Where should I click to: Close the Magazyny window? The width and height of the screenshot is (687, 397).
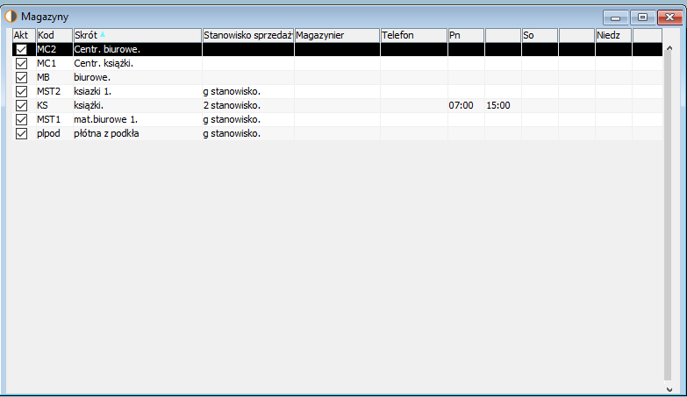click(x=670, y=18)
